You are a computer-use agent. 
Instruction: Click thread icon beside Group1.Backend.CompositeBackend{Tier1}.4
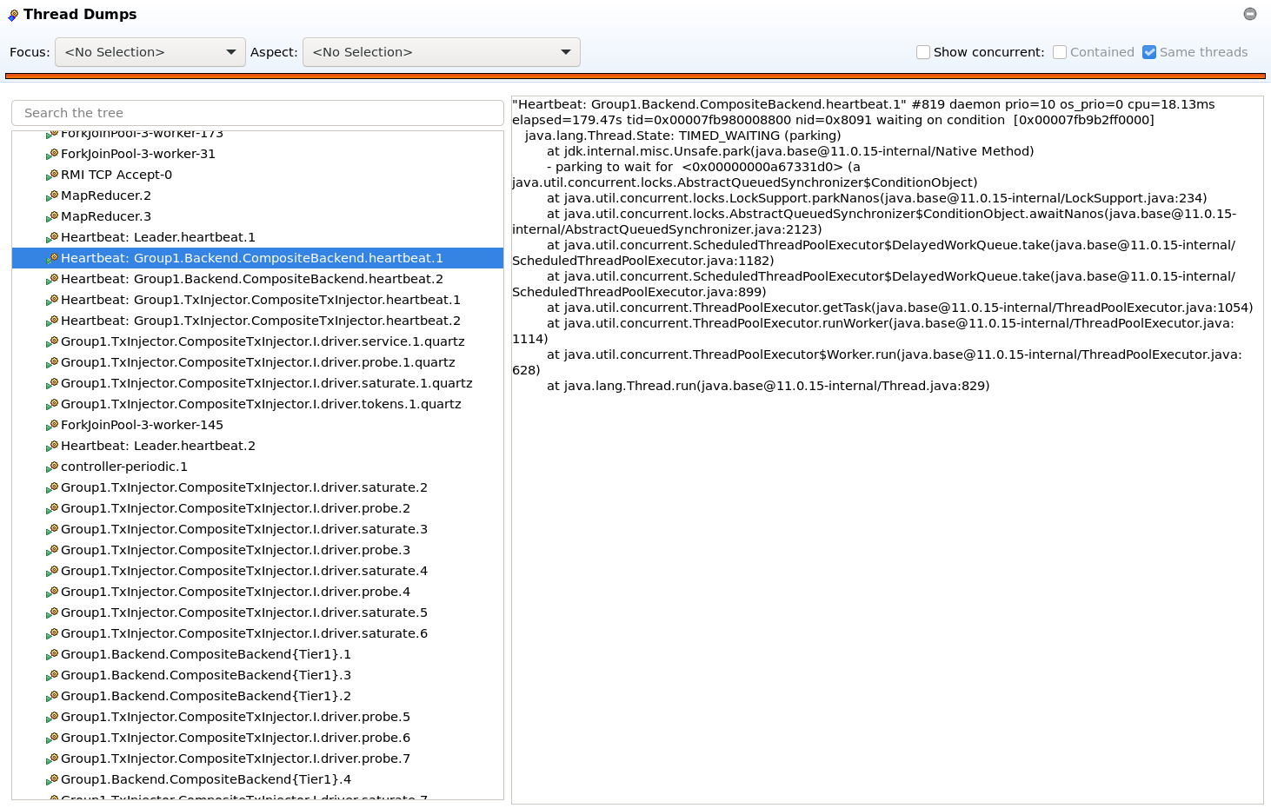(52, 779)
